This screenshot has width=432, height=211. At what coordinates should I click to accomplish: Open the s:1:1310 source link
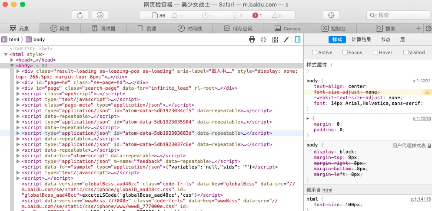(422, 118)
